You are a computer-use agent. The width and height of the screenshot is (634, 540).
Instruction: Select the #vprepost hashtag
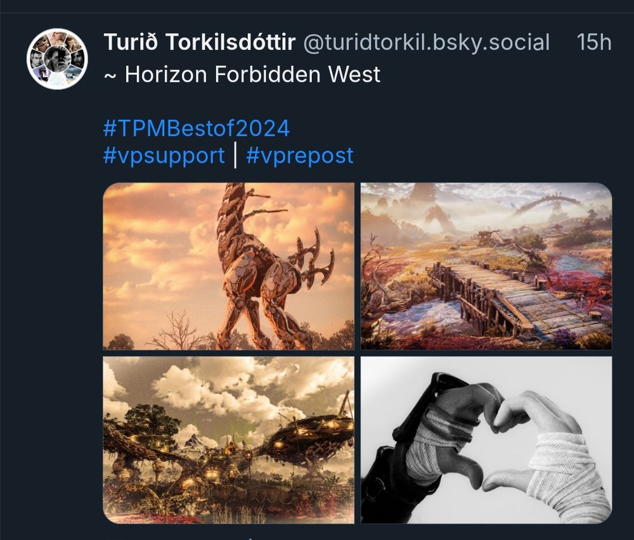[x=300, y=156]
